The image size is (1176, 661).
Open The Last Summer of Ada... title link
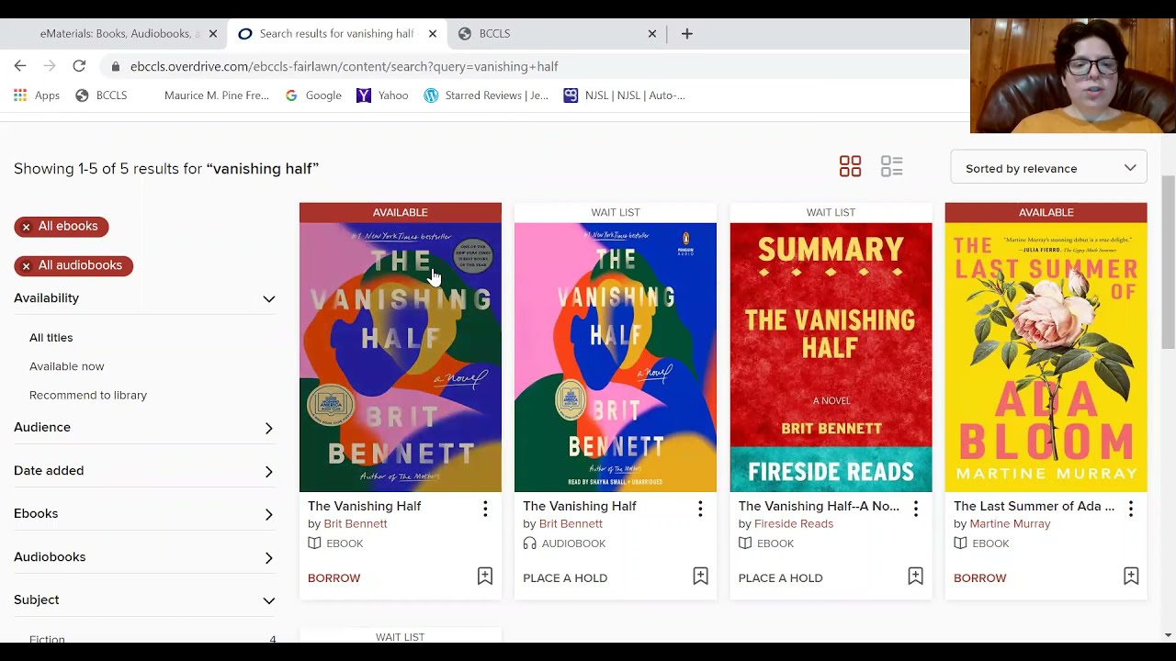pos(1034,506)
